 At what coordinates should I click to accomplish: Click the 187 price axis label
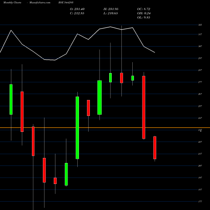(x=200, y=189)
